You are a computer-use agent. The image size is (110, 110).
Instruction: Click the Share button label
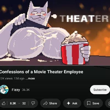pos(53,103)
